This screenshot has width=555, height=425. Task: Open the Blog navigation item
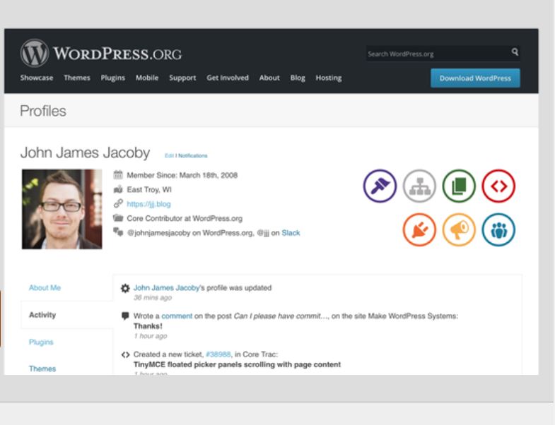298,78
